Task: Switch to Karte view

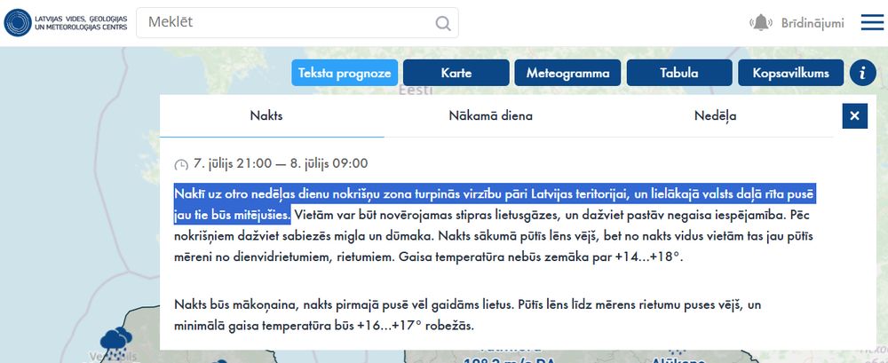Action: (x=456, y=73)
